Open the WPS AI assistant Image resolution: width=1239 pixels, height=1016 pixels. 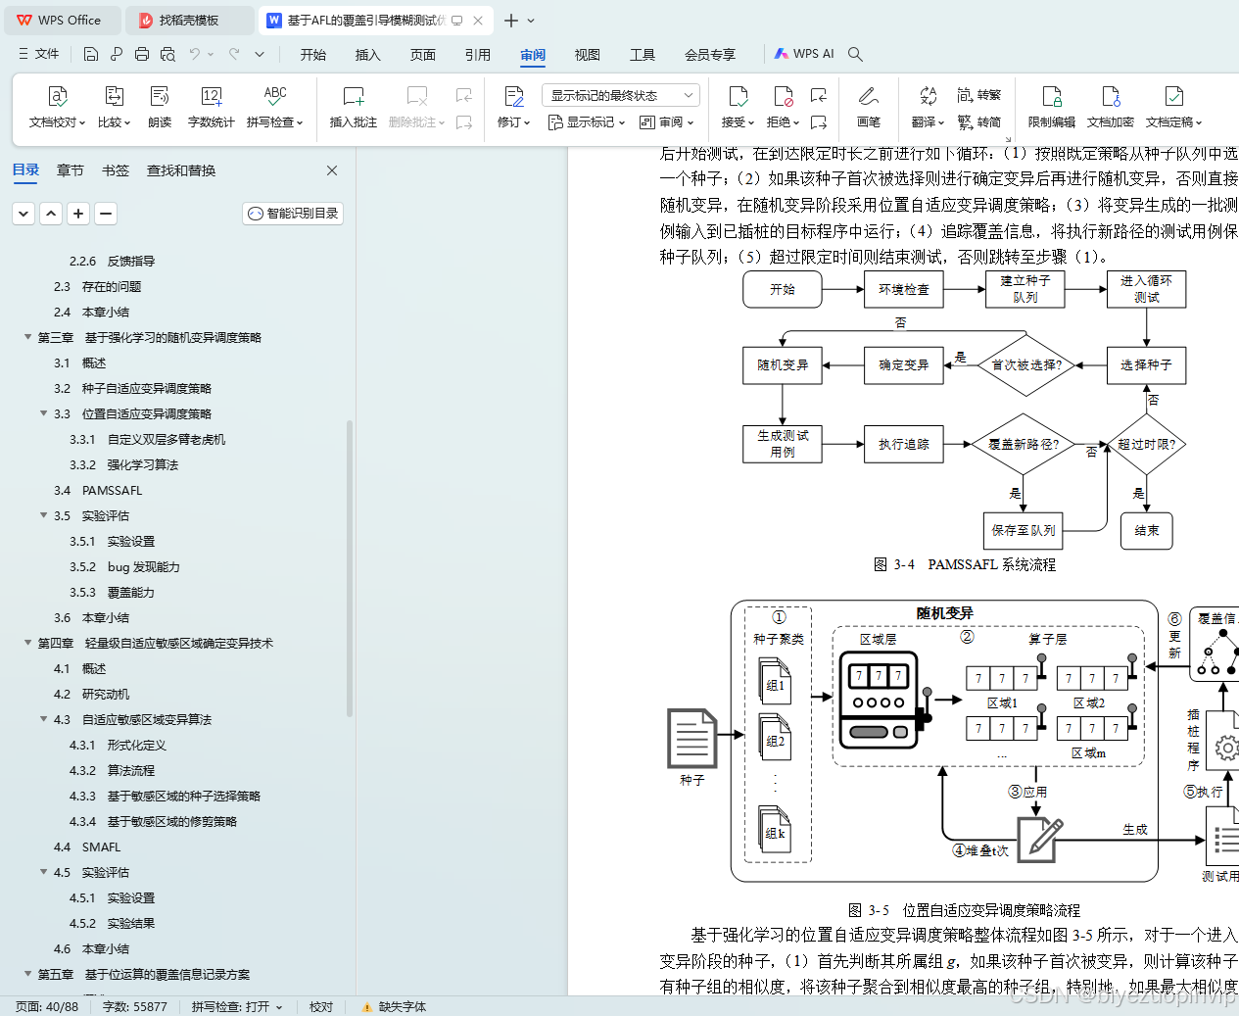[x=803, y=54]
